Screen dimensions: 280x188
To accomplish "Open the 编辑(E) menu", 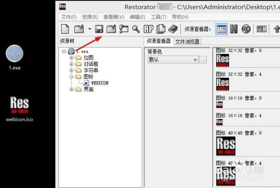I will (137, 17).
